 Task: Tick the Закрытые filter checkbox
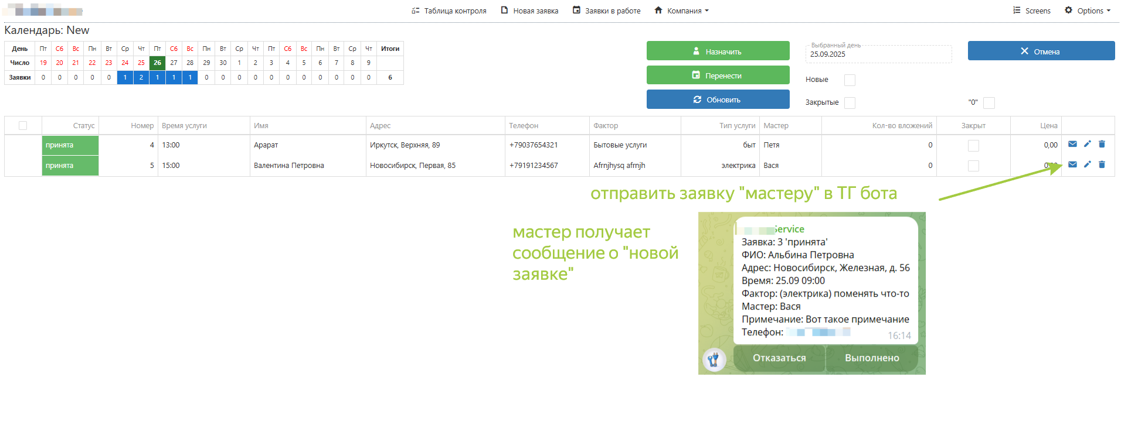tap(850, 102)
